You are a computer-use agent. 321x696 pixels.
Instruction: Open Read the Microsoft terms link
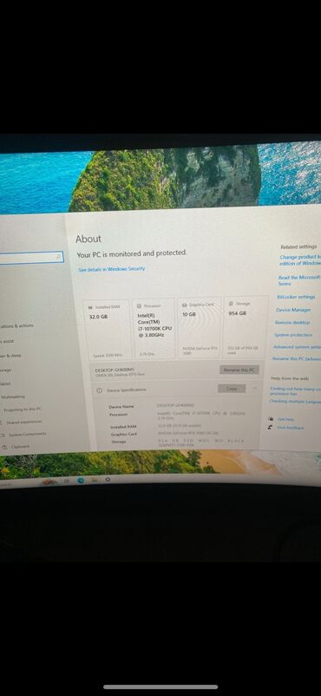(x=299, y=280)
